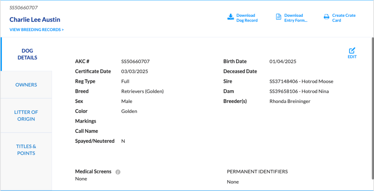Switch to the Owners tab
Screen dimensions: 374x191
pos(26,85)
